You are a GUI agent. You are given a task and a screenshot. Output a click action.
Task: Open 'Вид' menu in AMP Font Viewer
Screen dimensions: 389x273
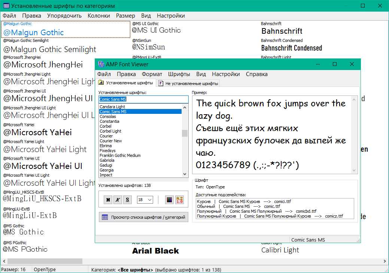coord(201,74)
